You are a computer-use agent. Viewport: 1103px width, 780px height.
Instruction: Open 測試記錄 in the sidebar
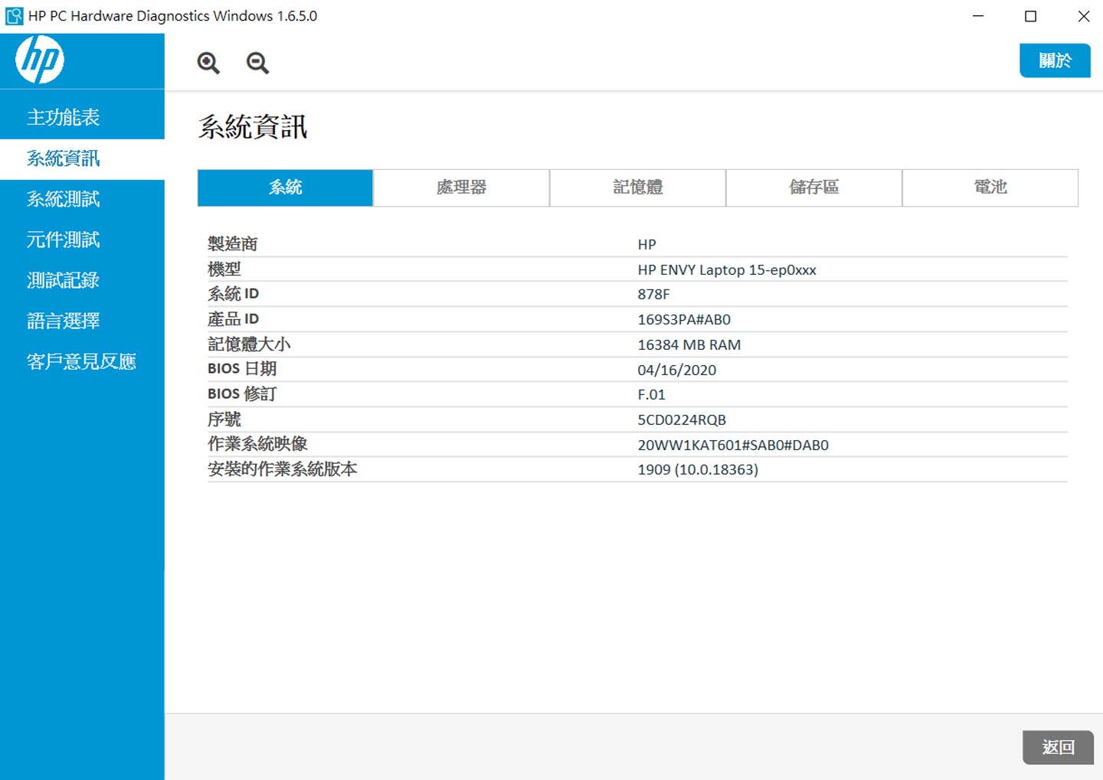(x=82, y=280)
